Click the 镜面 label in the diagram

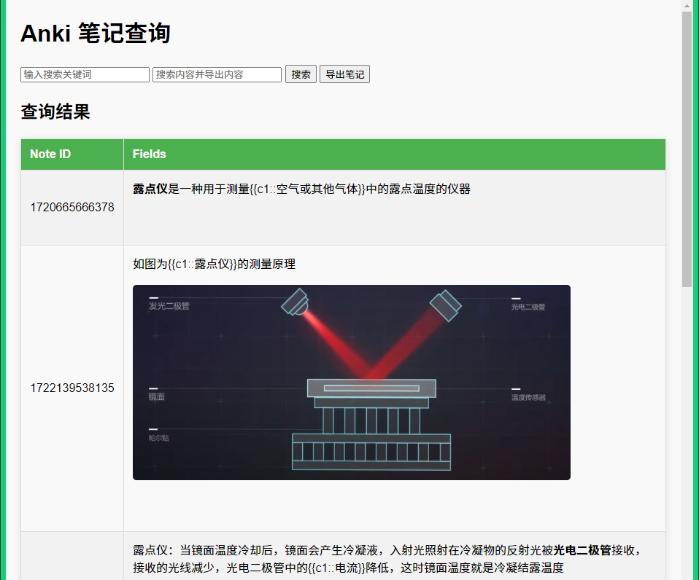coord(157,397)
